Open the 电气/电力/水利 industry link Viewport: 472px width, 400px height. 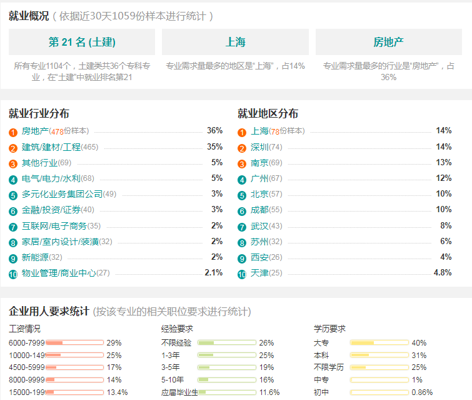pos(51,178)
